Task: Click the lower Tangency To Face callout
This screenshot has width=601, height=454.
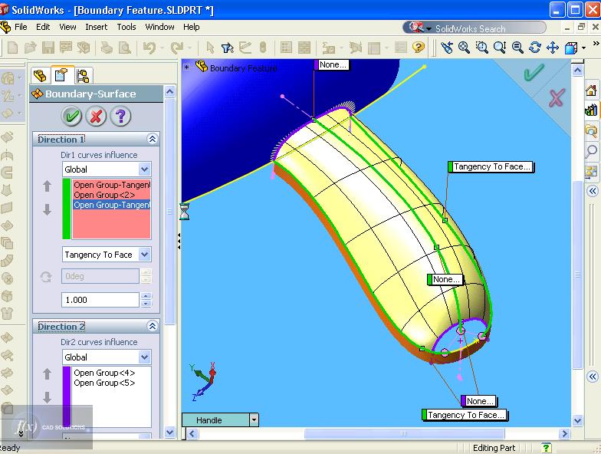Action: pos(465,415)
